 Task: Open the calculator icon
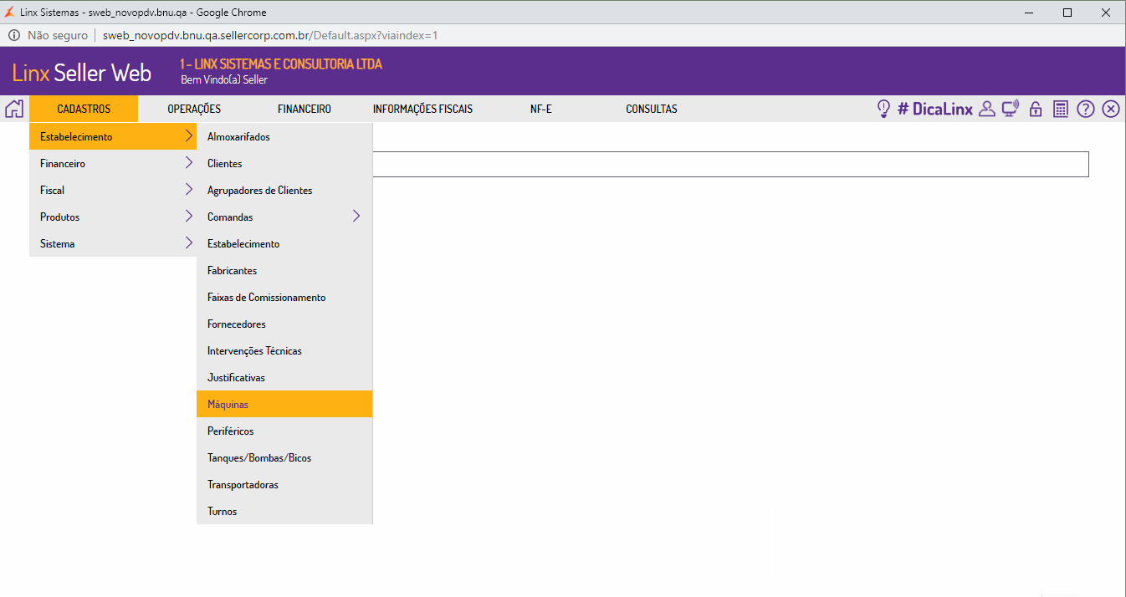1061,109
